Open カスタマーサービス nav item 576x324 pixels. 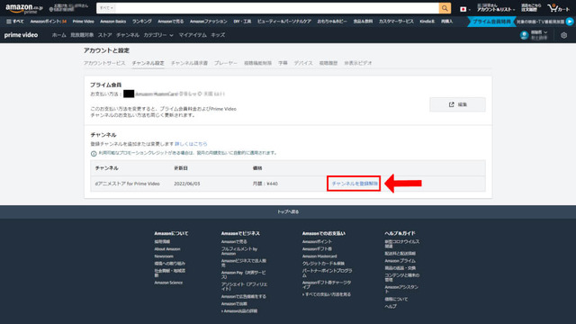tap(396, 22)
